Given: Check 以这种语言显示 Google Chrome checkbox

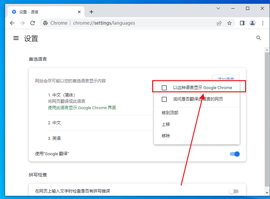Looking at the screenshot, I should (x=164, y=88).
